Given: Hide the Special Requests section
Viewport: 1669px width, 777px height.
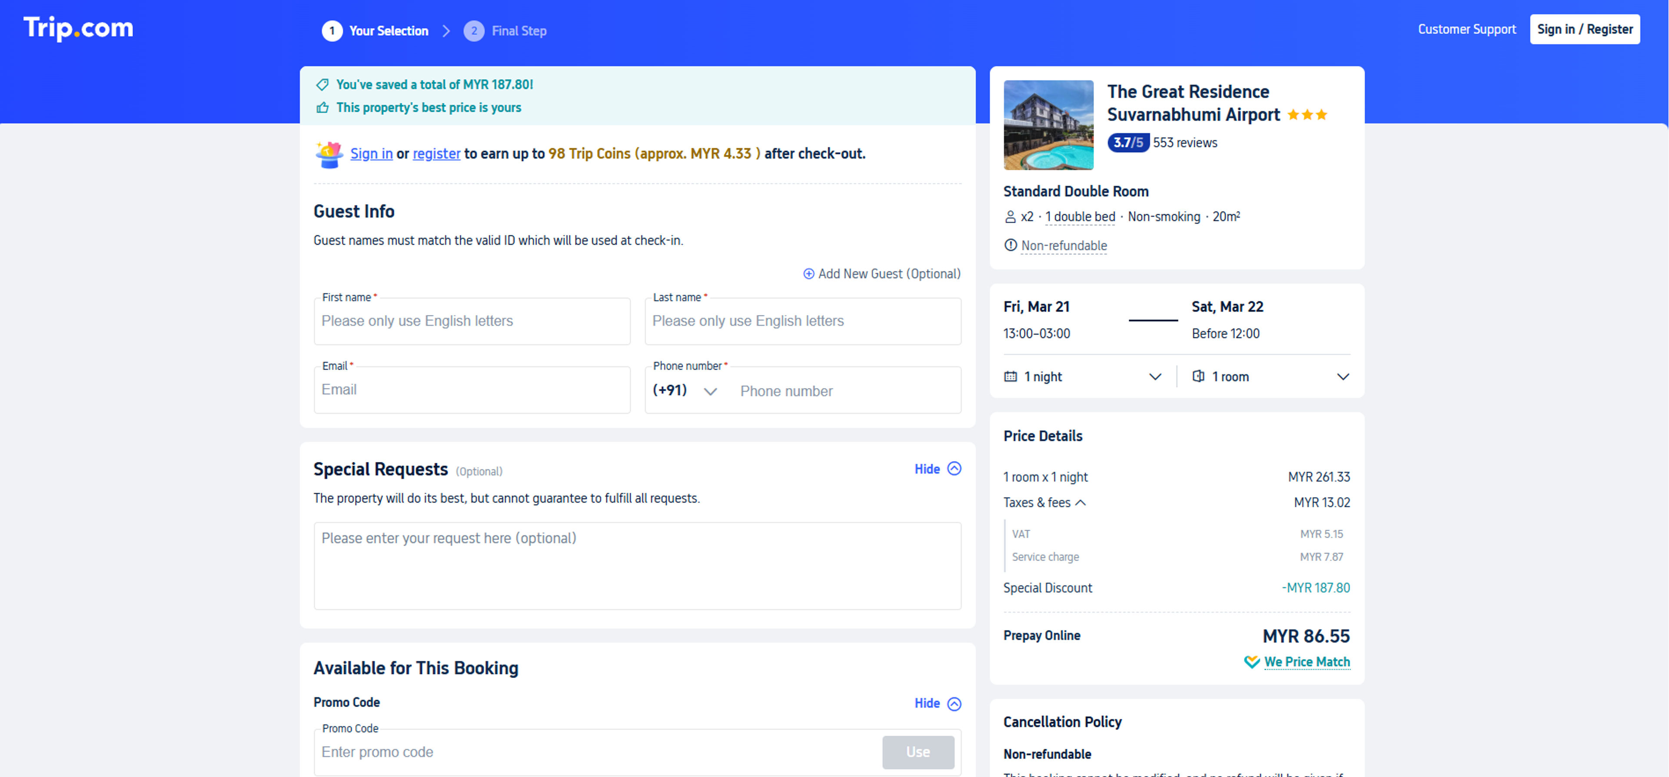Looking at the screenshot, I should [x=927, y=469].
